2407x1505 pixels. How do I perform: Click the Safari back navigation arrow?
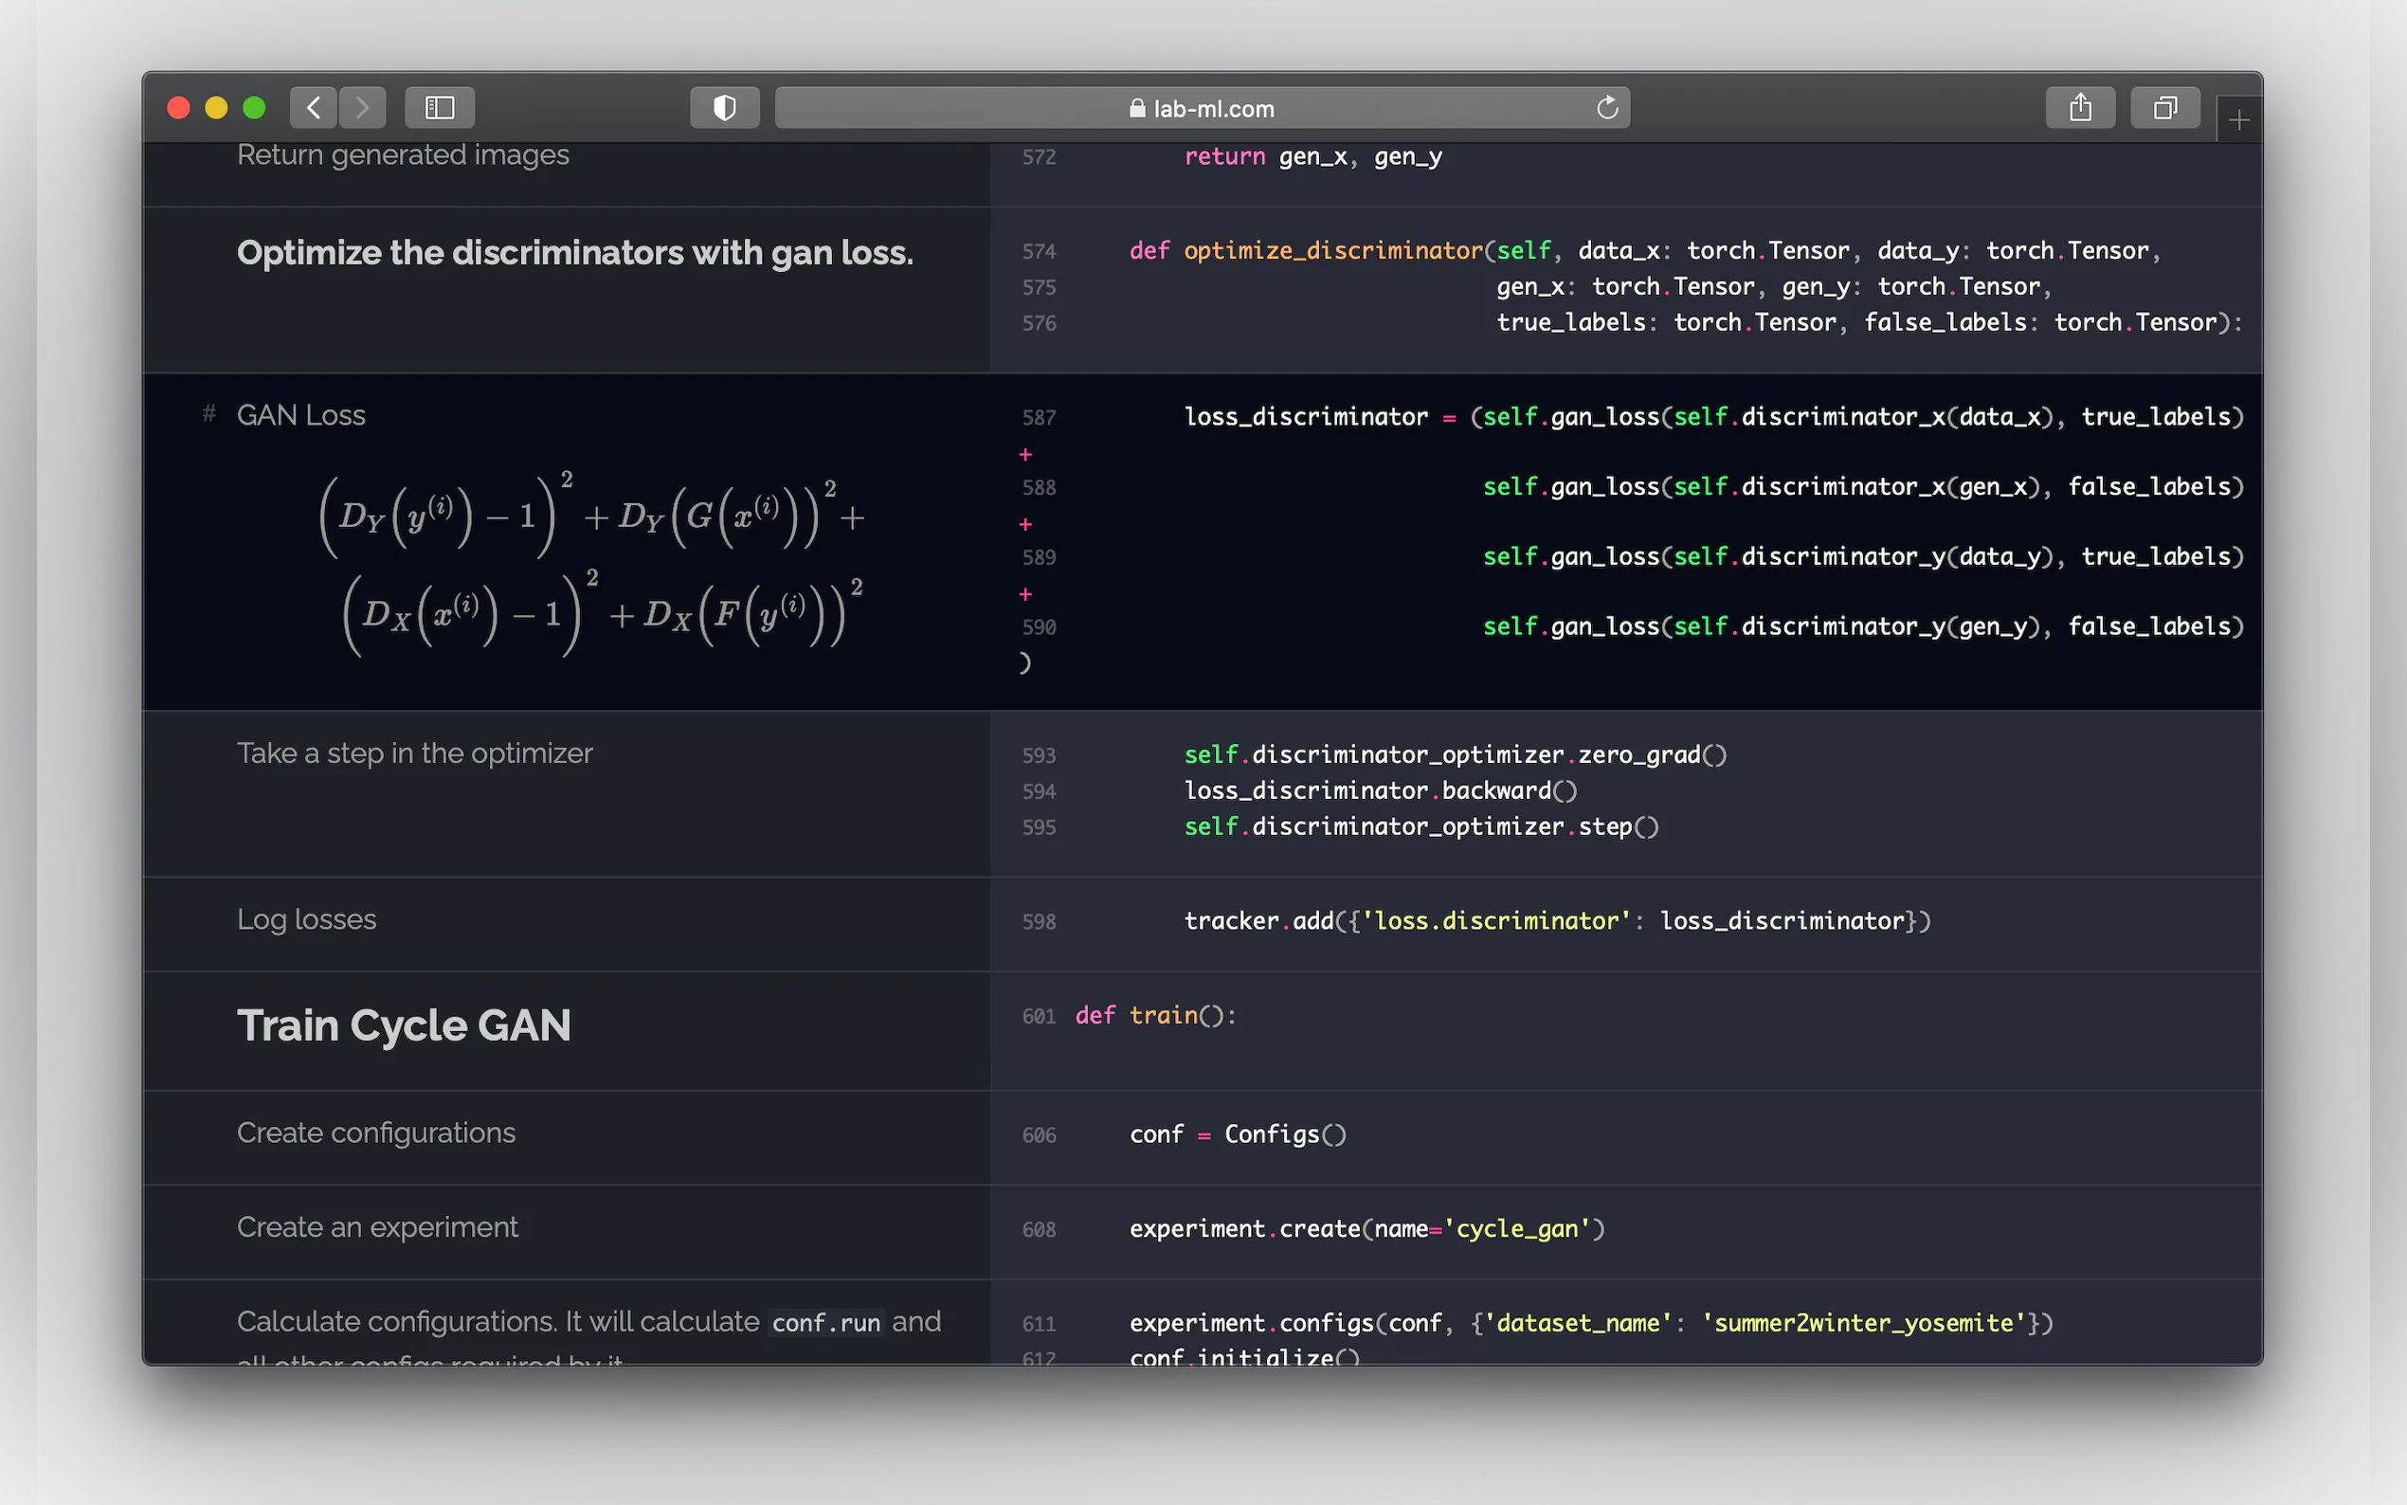(314, 107)
